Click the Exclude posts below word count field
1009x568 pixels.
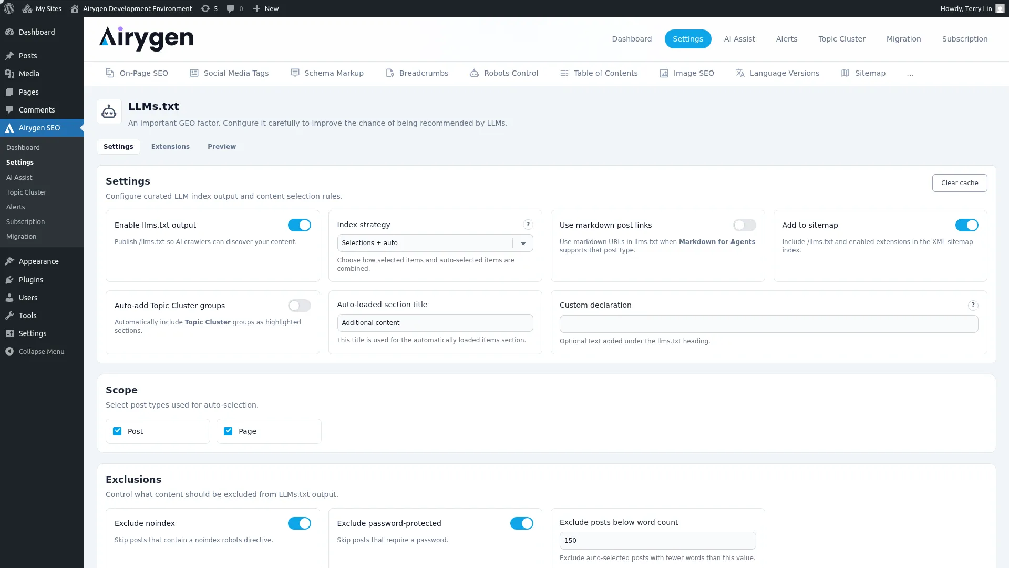click(657, 541)
